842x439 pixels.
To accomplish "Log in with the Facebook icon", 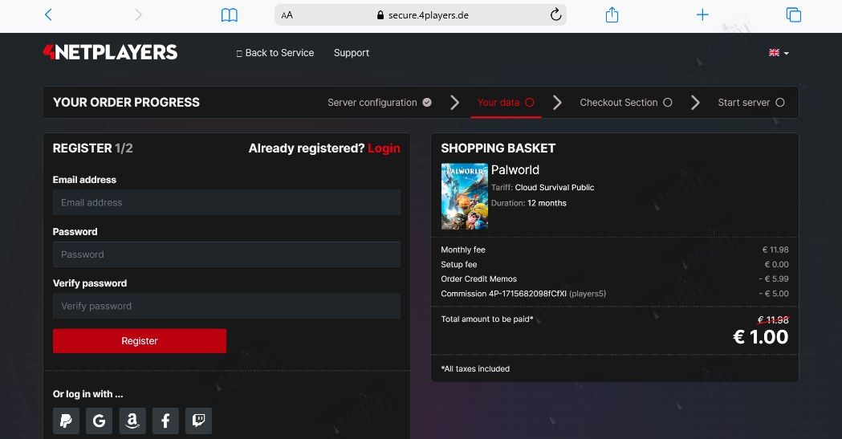I will [x=165, y=421].
